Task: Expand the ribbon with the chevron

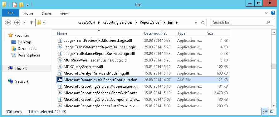Action: 266,13
